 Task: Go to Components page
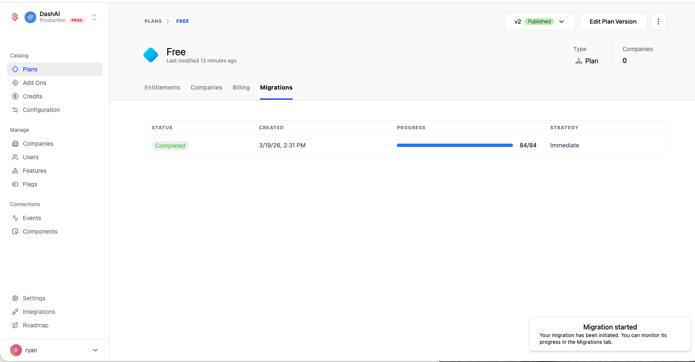click(54, 231)
